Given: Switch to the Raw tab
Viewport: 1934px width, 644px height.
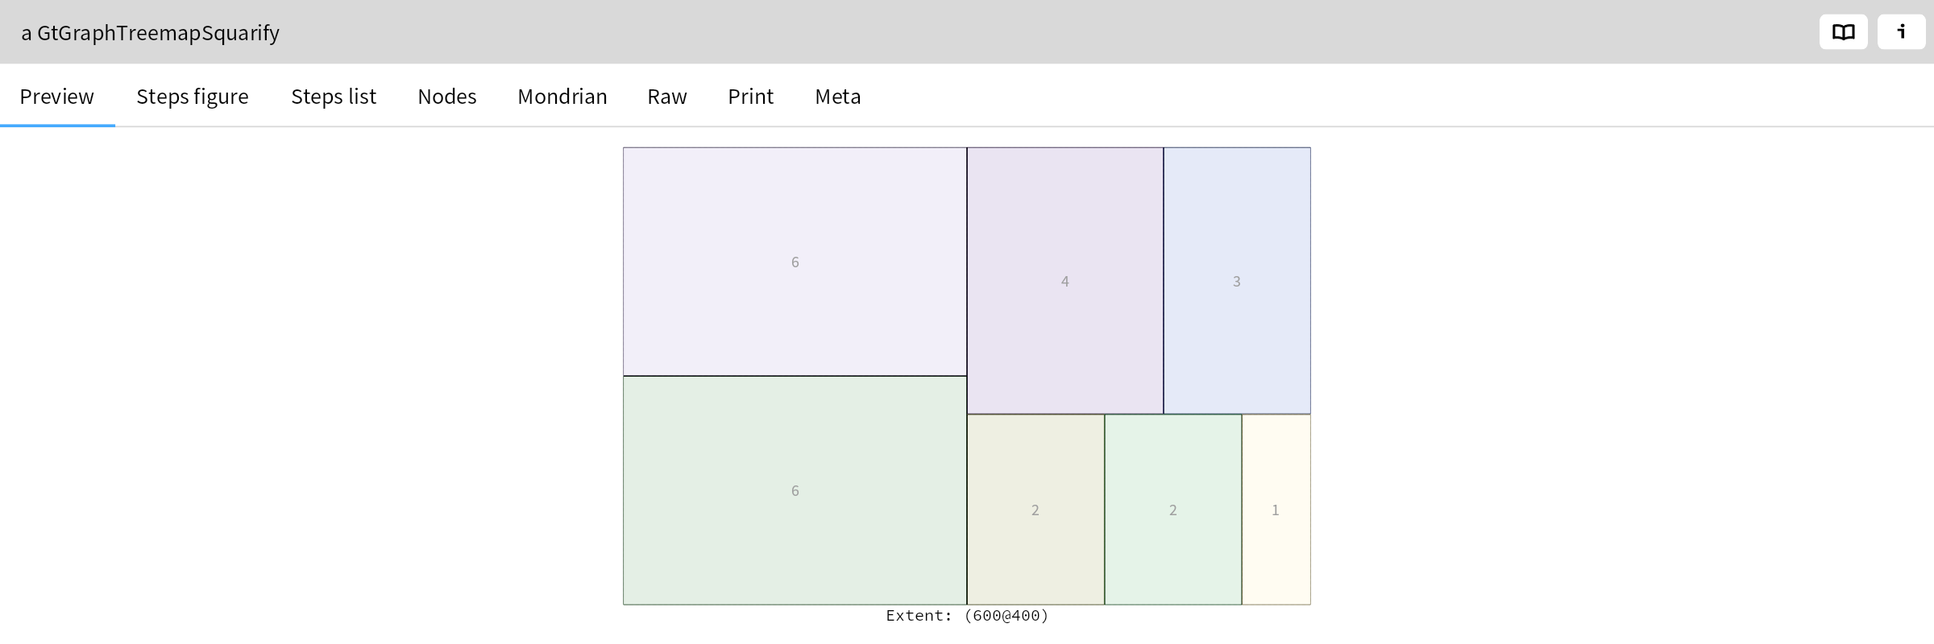Looking at the screenshot, I should tap(667, 97).
